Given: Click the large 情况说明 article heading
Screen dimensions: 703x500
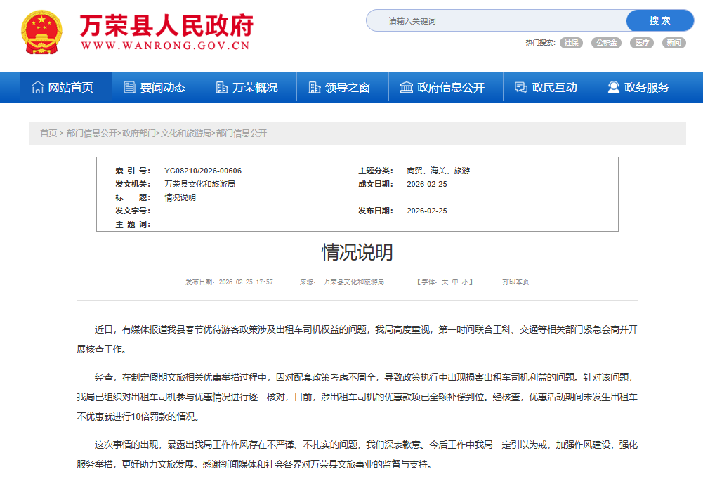Looking at the screenshot, I should point(357,253).
